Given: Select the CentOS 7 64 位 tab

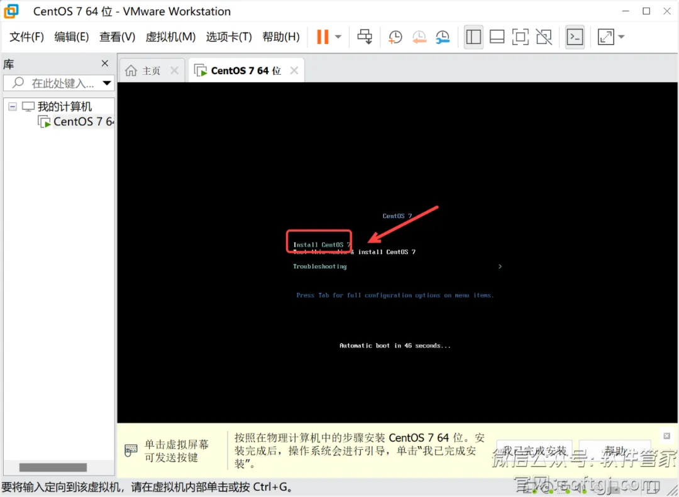Looking at the screenshot, I should pyautogui.click(x=246, y=70).
